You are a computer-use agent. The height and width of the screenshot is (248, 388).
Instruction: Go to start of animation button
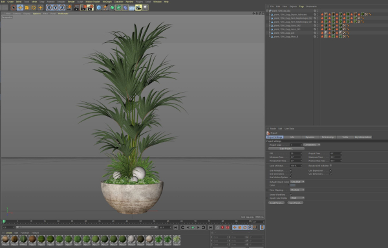(x=175, y=227)
